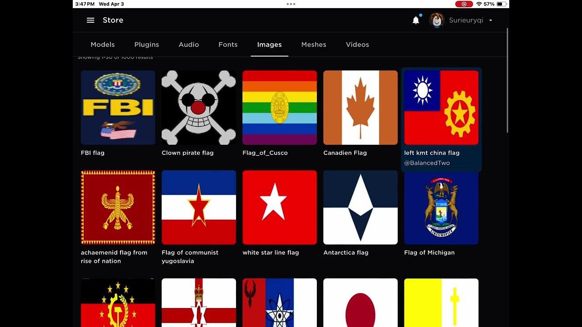Screen dimensions: 582x327
Task: Click the "FBI flag" title text
Action: coord(93,153)
